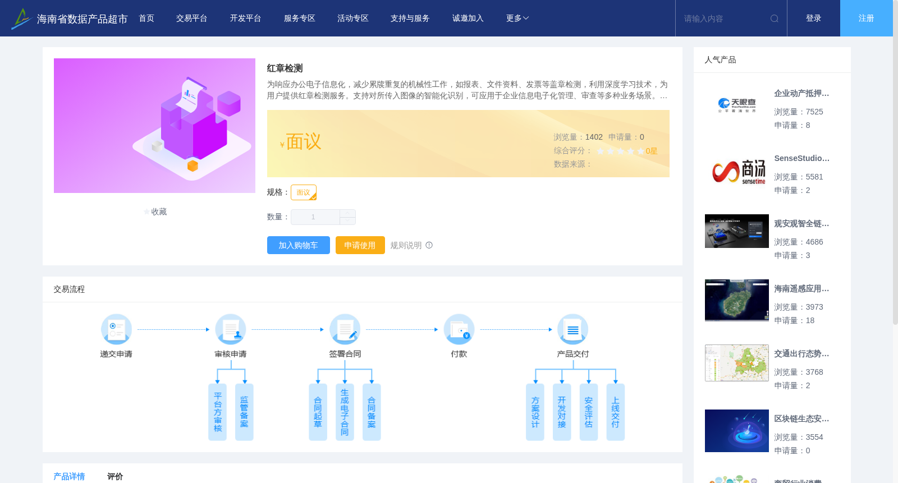
Task: Open the 首页 nav item
Action: 146,19
